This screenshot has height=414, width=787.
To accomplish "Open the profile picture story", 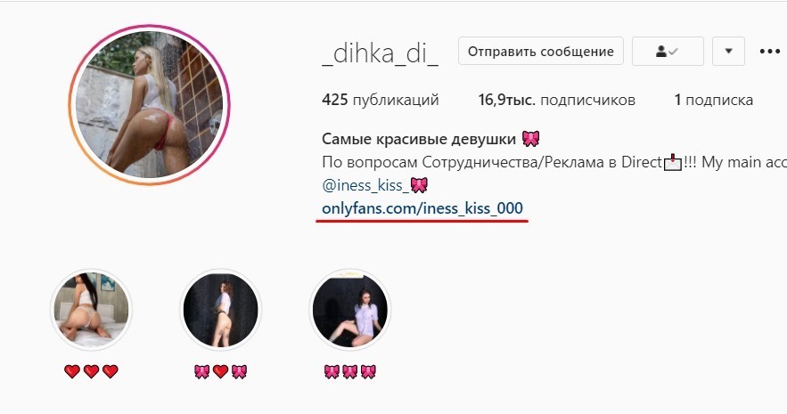I will (x=149, y=105).
